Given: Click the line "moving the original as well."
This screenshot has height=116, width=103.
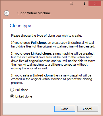Looking at the screenshot, I should tap(29, 68).
